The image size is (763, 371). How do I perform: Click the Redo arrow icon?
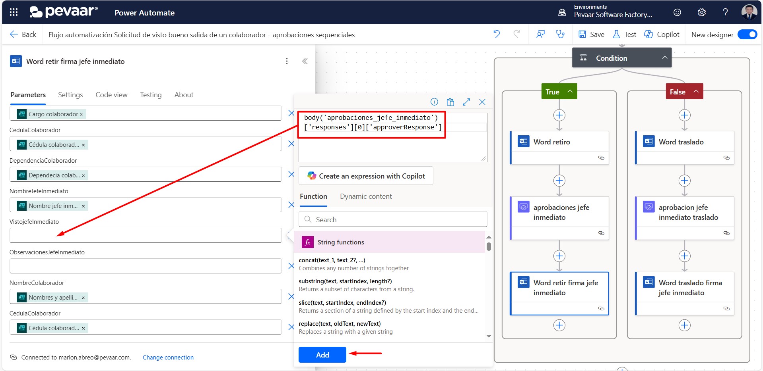[516, 34]
